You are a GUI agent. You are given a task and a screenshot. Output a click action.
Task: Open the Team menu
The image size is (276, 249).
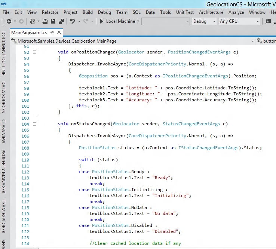122,12
